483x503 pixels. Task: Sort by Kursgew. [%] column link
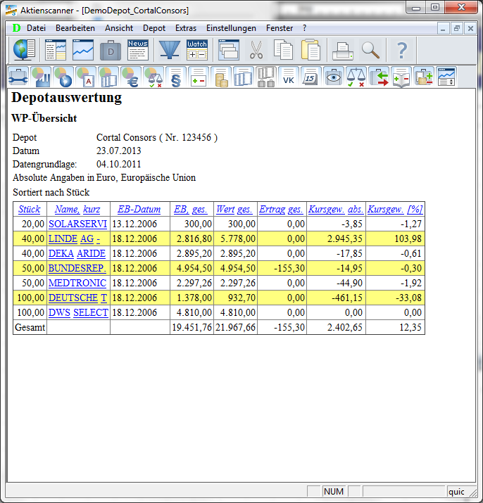(x=395, y=209)
